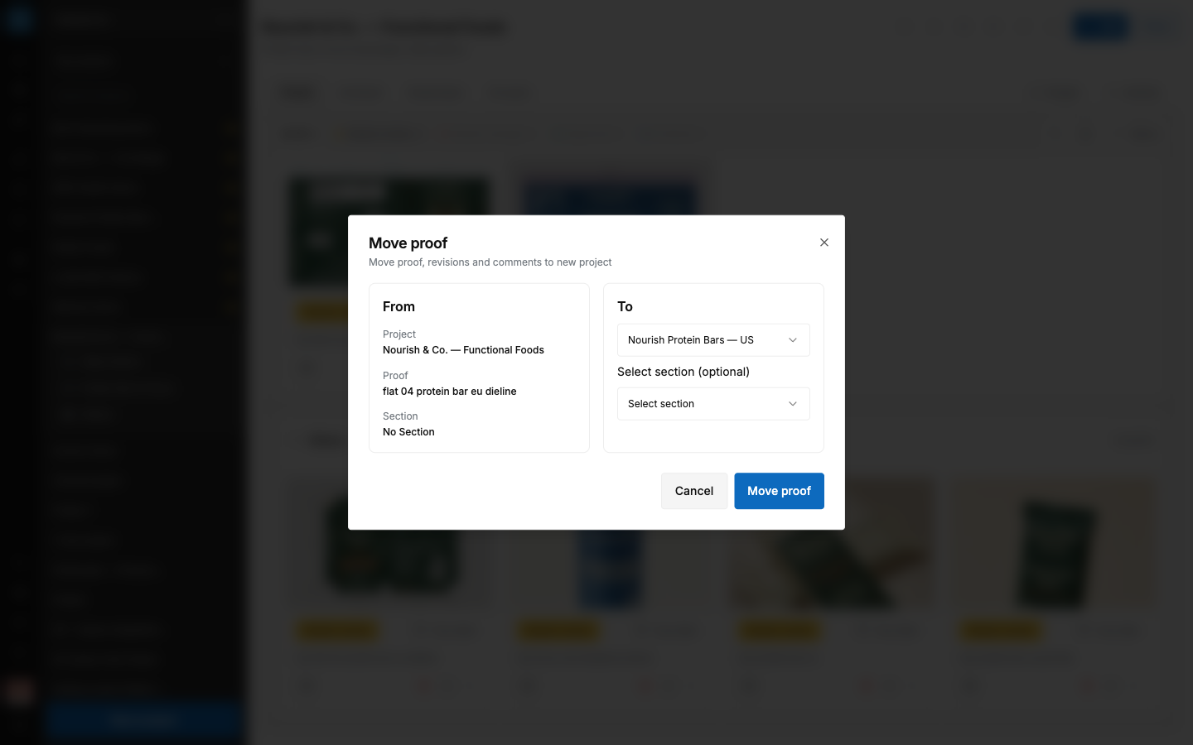Open the Select section dropdown
Image resolution: width=1193 pixels, height=745 pixels.
713,404
